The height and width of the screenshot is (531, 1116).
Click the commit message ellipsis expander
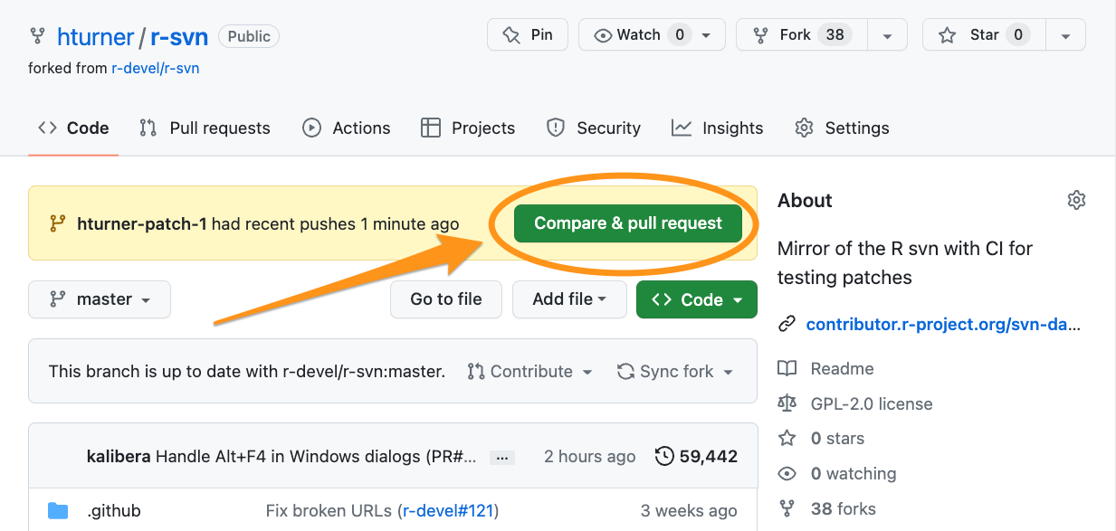point(501,458)
